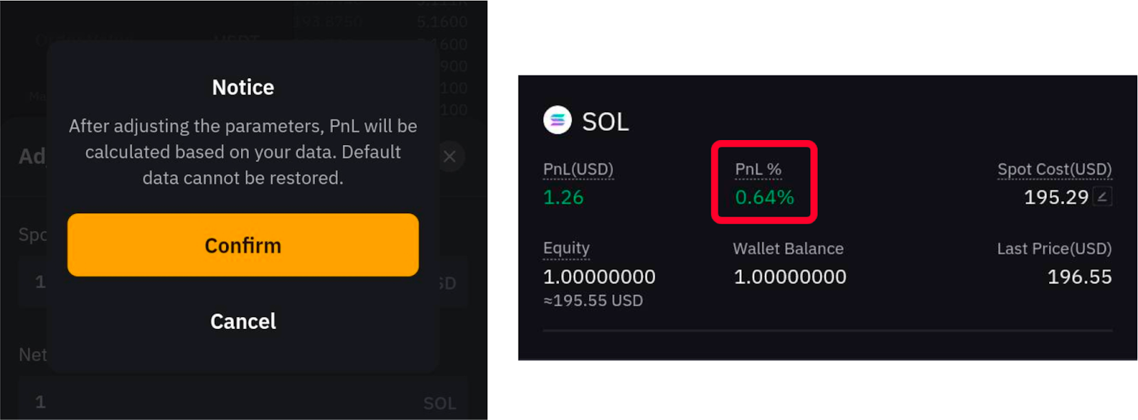
Task: Click the Equity dotted label
Action: point(566,248)
